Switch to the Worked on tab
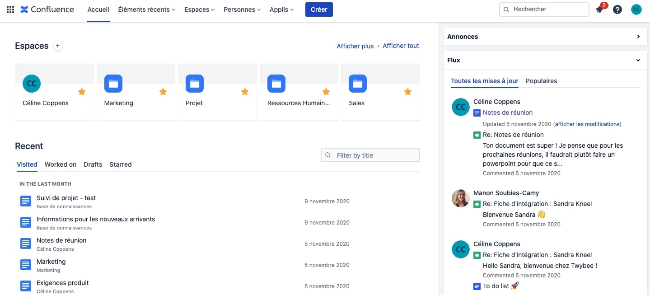Screen dimensions: 650x295 [x=61, y=164]
